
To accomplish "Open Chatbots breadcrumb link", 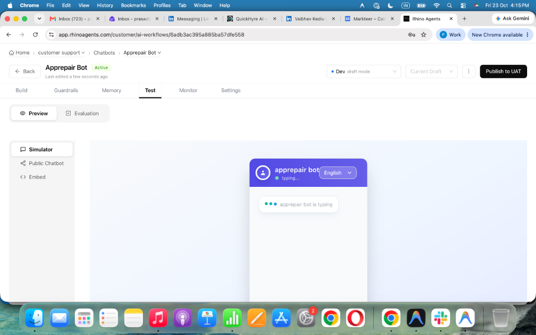I will pos(104,53).
